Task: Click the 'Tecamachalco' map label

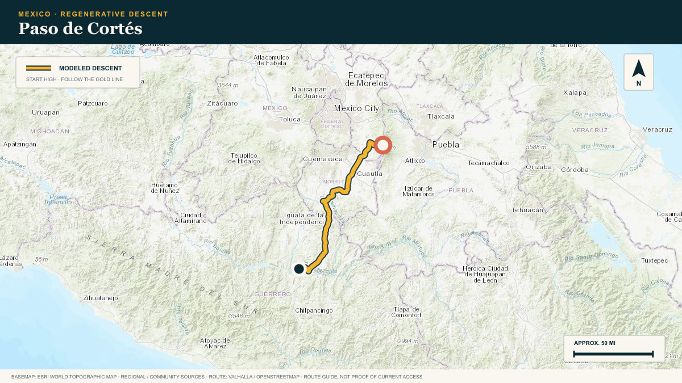Action: [489, 163]
